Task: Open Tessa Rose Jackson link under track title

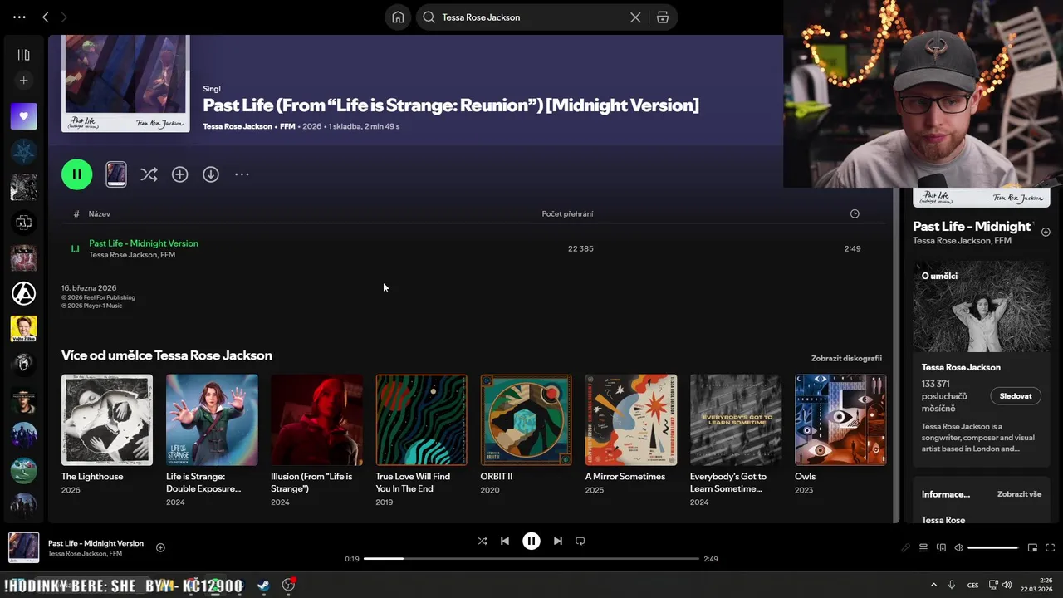Action: (x=123, y=255)
